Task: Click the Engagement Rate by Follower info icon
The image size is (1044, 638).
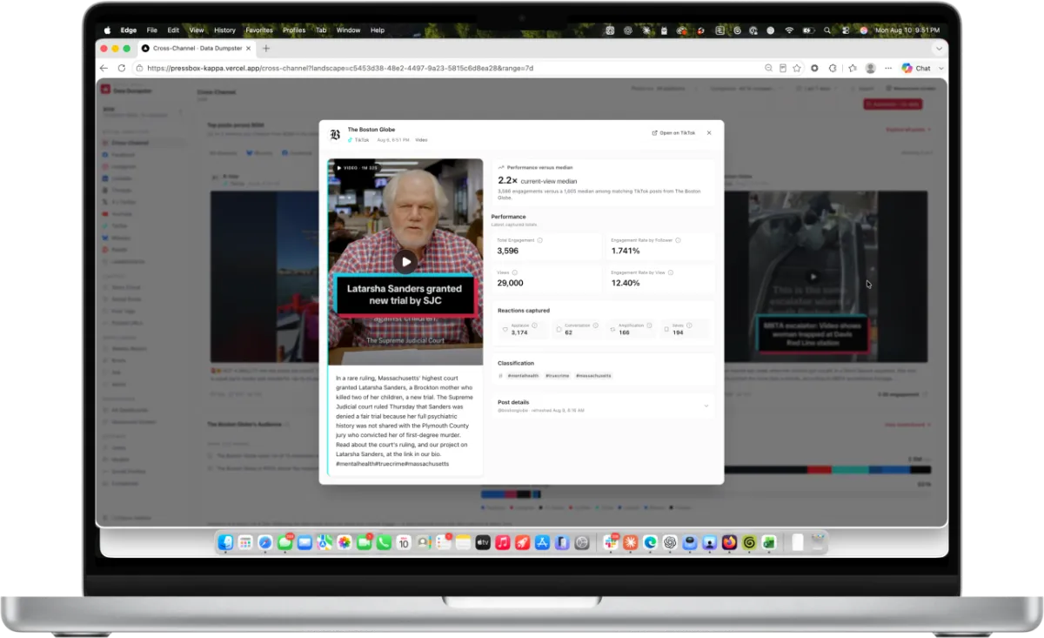Action: [x=678, y=240]
